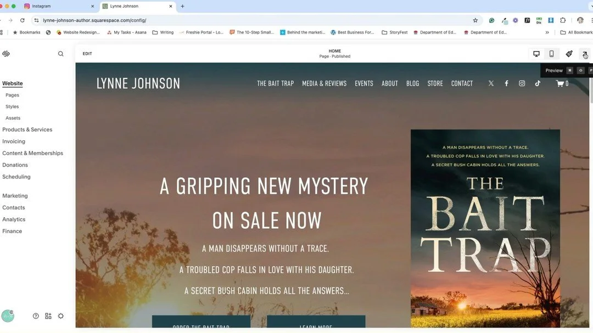Screen dimensions: 593x333
Task: Open CONTACT nav link
Action: pyautogui.click(x=462, y=83)
